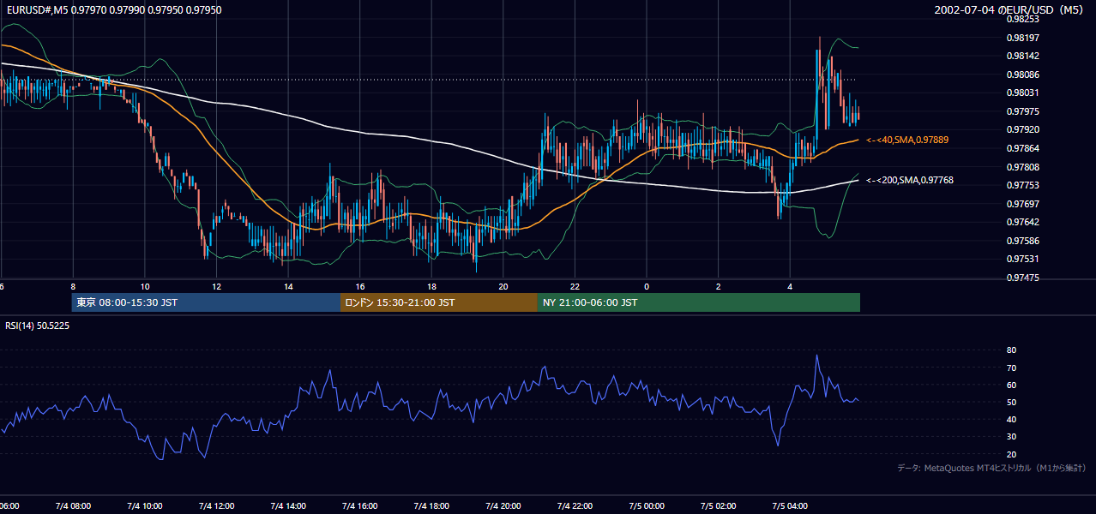Viewport: 1096px width, 514px height.
Task: Click hour label 0 under price chart
Action: click(x=647, y=286)
